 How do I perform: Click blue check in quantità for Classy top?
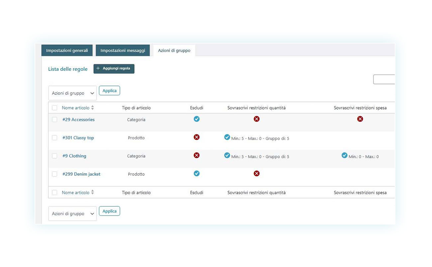[x=227, y=137]
